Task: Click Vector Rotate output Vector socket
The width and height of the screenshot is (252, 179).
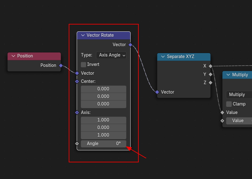Action: coord(130,45)
